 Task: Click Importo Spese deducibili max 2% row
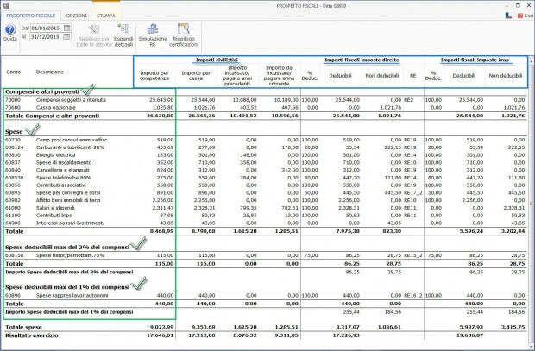(x=266, y=273)
